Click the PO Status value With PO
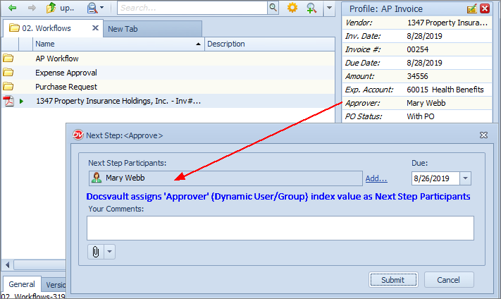Image resolution: width=501 pixels, height=299 pixels. pos(421,117)
